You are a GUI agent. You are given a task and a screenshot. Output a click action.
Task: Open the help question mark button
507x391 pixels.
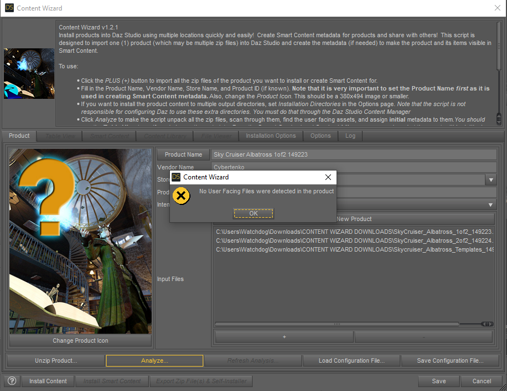click(12, 381)
